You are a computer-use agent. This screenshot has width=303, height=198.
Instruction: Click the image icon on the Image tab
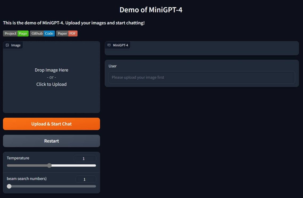coord(7,45)
